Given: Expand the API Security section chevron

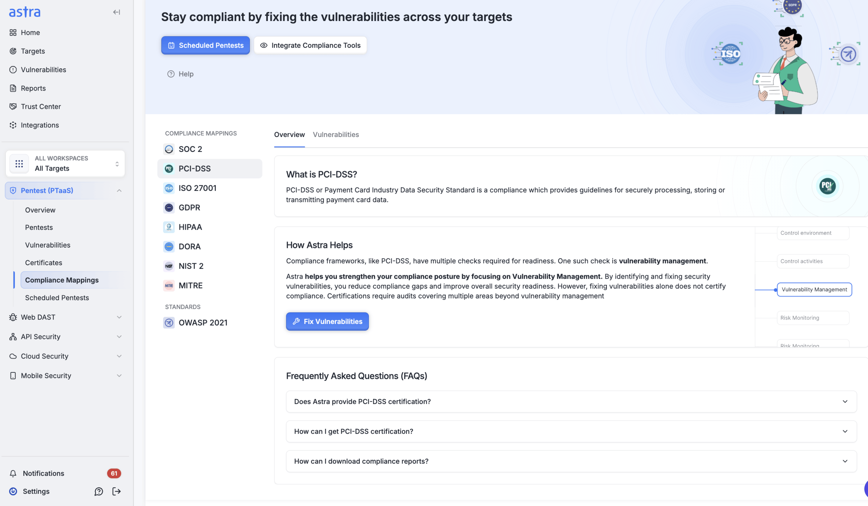Looking at the screenshot, I should (119, 337).
